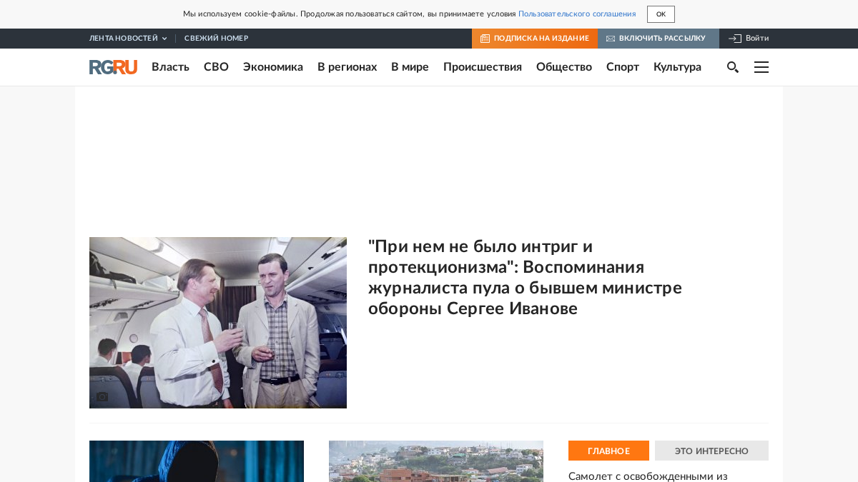Select the Главное tab
This screenshot has width=858, height=482.
point(608,451)
